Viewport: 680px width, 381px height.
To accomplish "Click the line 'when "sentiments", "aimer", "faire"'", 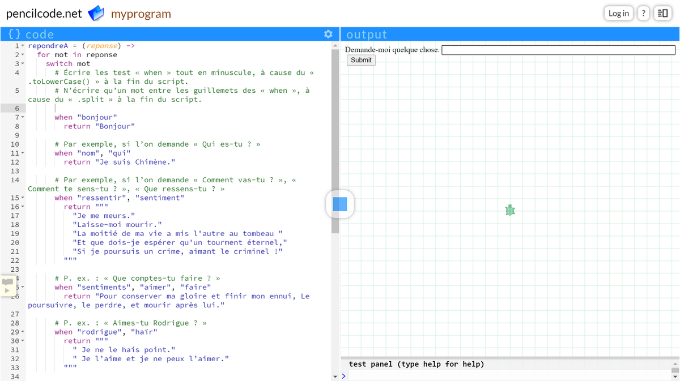I will (x=133, y=288).
